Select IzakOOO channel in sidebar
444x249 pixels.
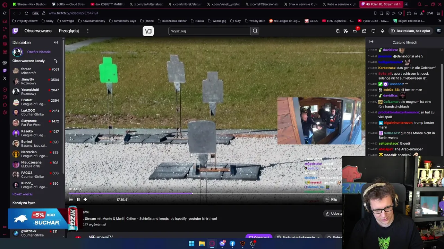36,112
